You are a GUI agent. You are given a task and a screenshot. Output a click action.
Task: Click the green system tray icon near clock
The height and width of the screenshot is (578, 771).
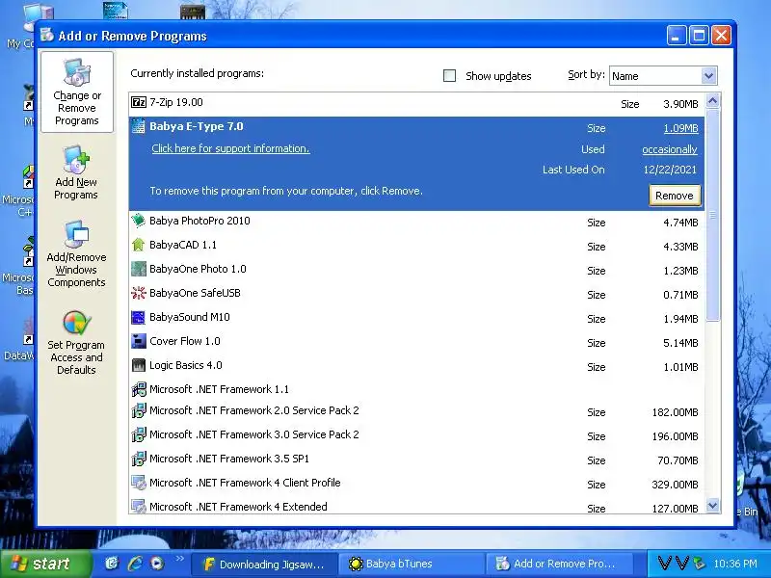[698, 564]
